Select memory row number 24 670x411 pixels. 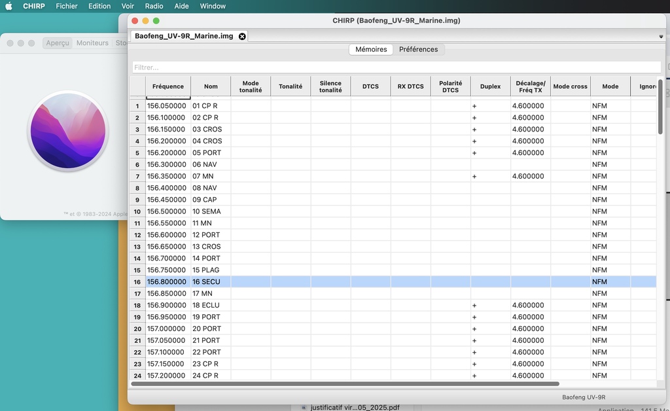[137, 376]
